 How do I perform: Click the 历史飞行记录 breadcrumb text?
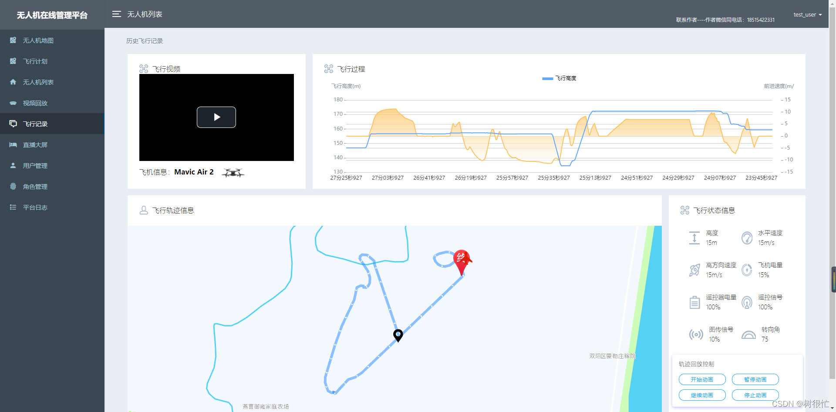pyautogui.click(x=145, y=41)
